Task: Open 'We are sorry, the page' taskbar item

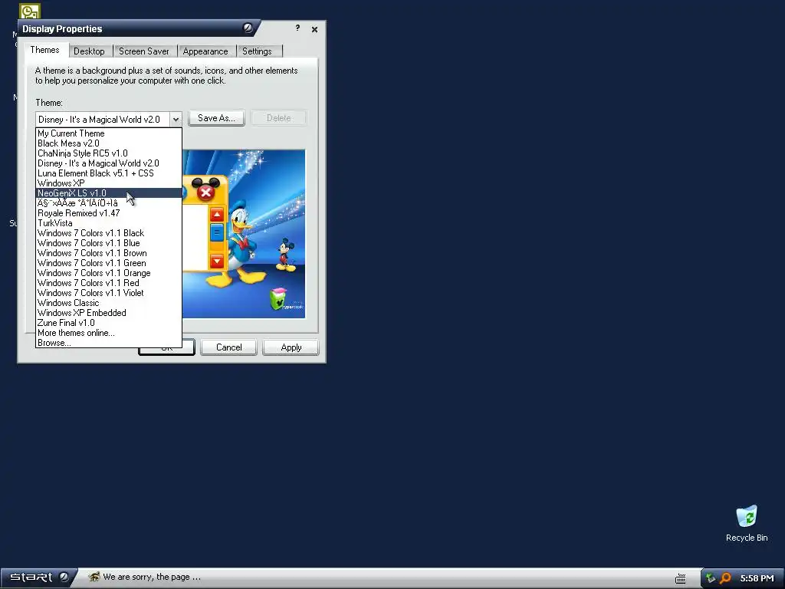Action: click(144, 577)
